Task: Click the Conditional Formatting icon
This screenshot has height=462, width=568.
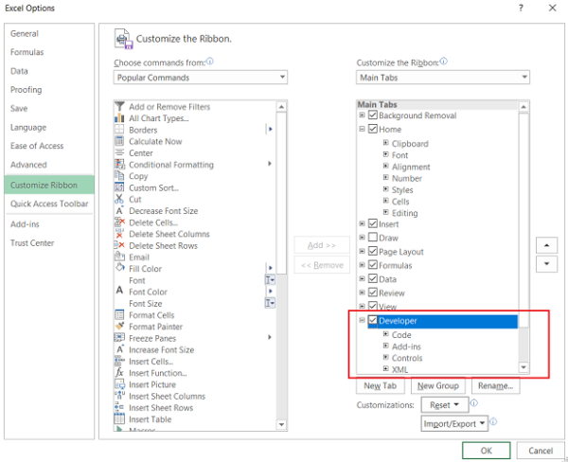Action: (x=119, y=164)
